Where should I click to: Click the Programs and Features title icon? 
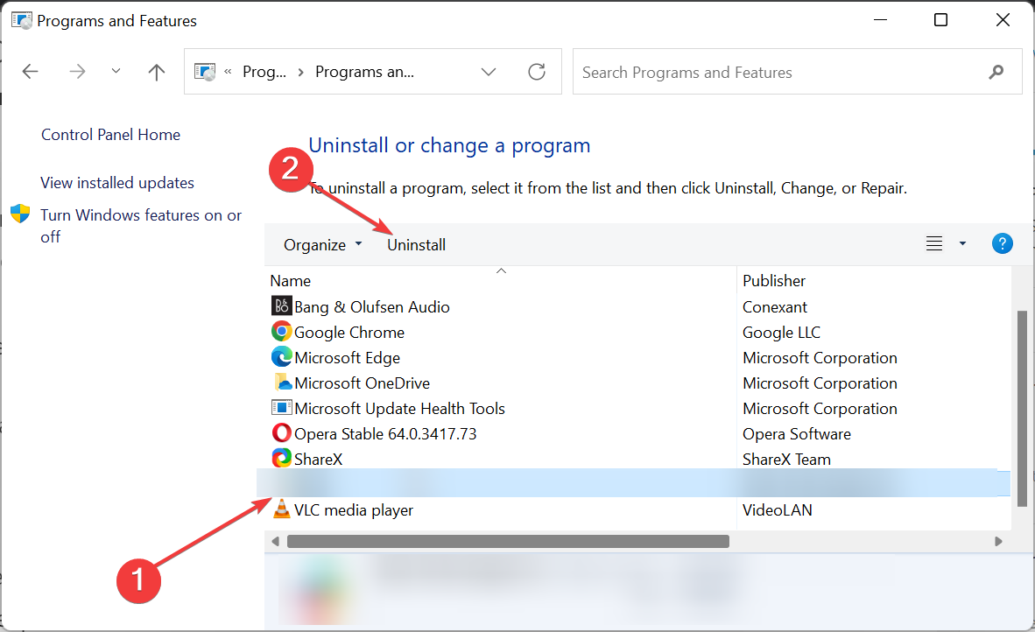22,20
